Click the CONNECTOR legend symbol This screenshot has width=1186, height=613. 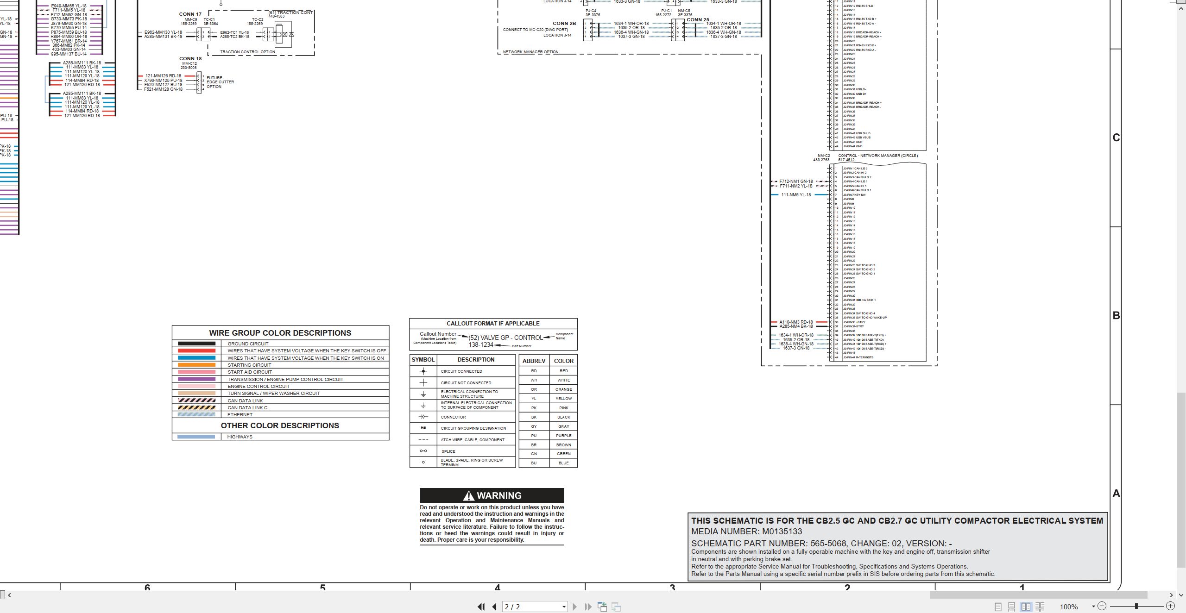[x=423, y=417]
